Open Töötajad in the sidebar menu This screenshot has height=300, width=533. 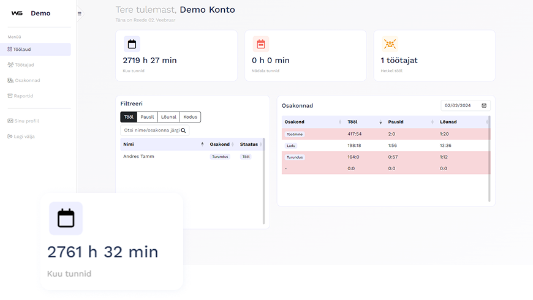(x=24, y=64)
